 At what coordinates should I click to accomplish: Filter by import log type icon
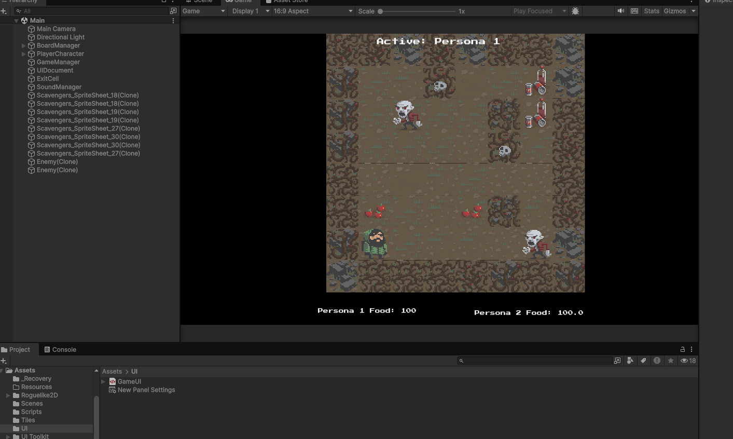point(657,361)
